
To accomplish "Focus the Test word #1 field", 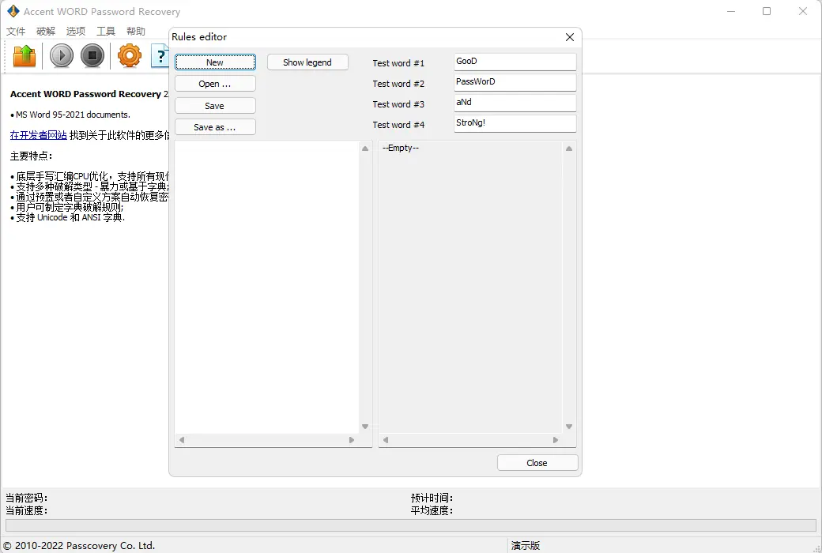I will (x=515, y=62).
